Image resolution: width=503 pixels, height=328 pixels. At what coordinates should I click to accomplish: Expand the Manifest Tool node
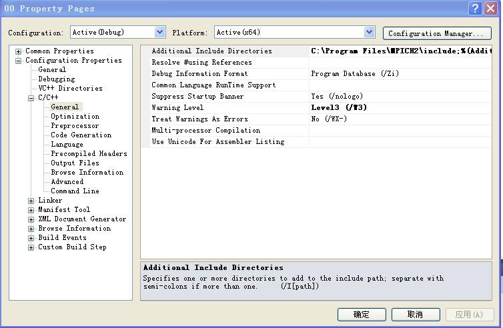(31, 210)
